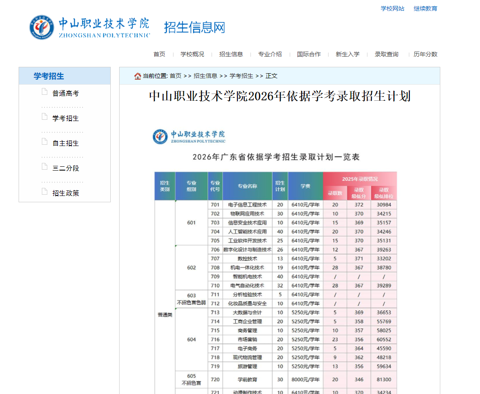Open the 国际合作 section
This screenshot has height=394, width=480.
[309, 54]
